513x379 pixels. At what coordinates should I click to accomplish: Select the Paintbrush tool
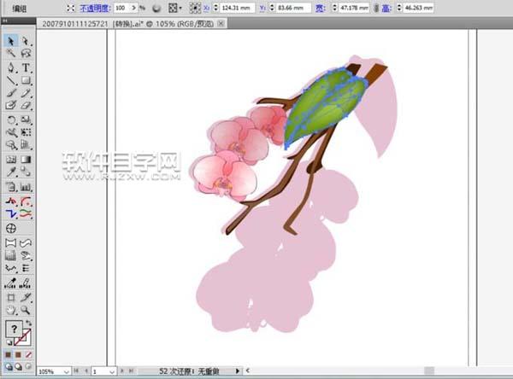11,93
